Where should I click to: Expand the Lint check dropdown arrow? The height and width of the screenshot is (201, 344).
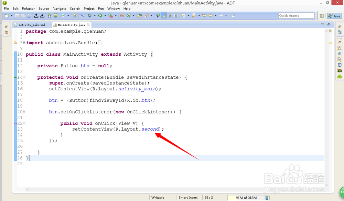click(68, 15)
